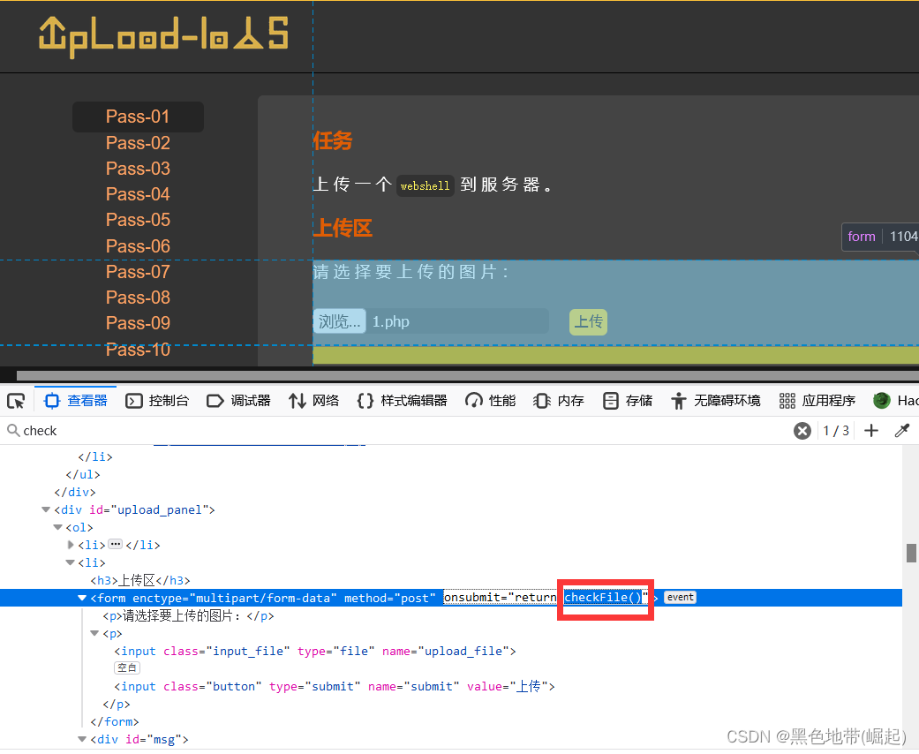Open the Pass-07 challenge link

(x=138, y=272)
